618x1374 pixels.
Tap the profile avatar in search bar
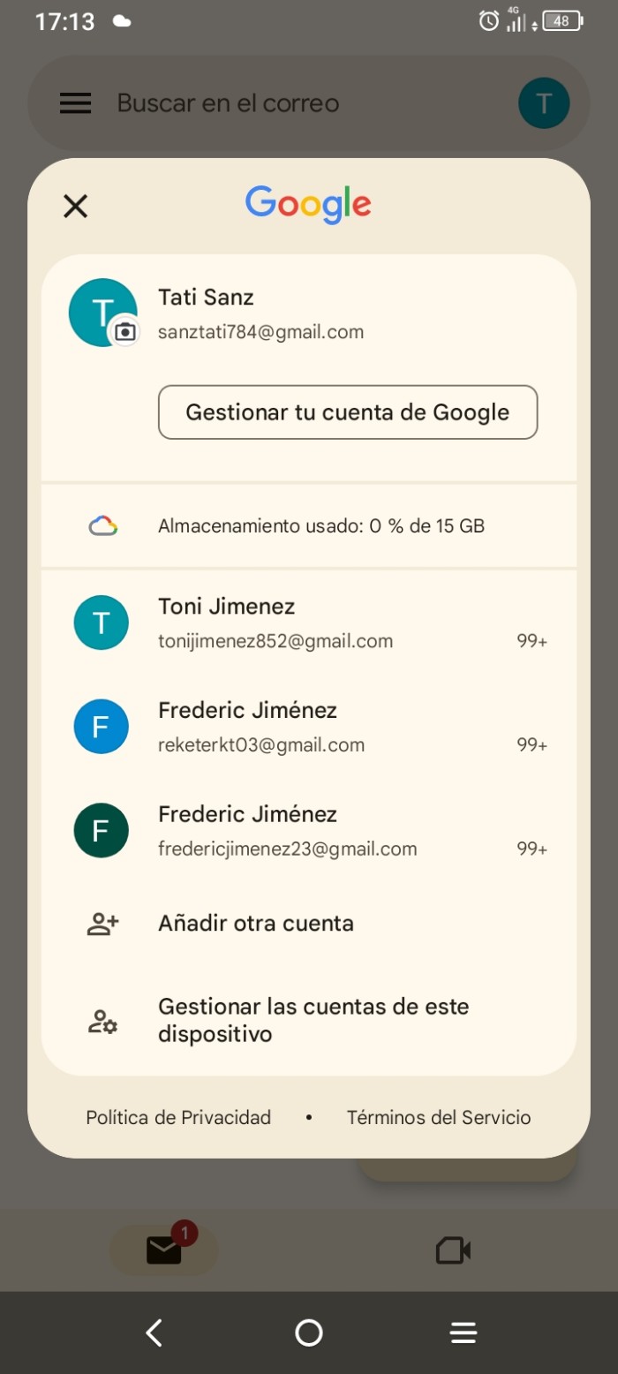click(543, 103)
